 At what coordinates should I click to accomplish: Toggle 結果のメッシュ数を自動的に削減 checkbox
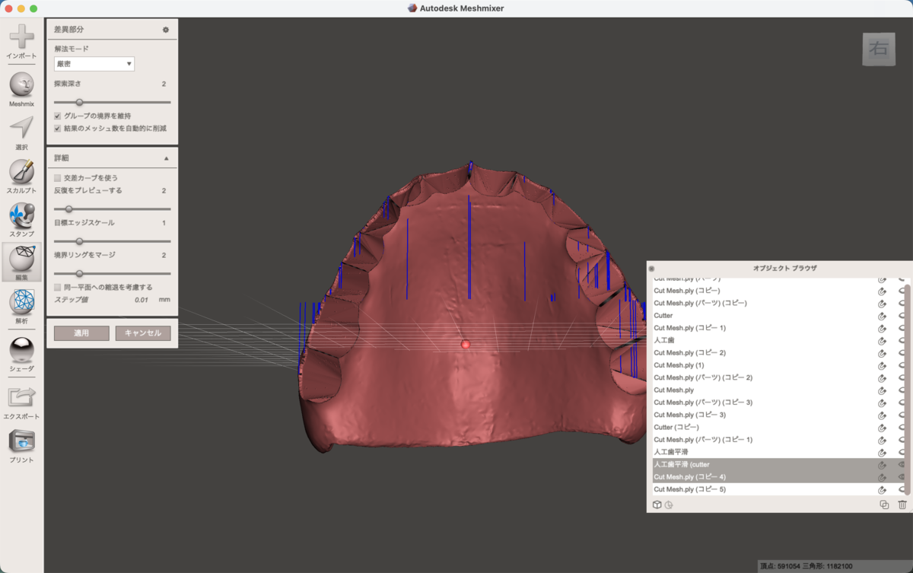click(x=58, y=129)
